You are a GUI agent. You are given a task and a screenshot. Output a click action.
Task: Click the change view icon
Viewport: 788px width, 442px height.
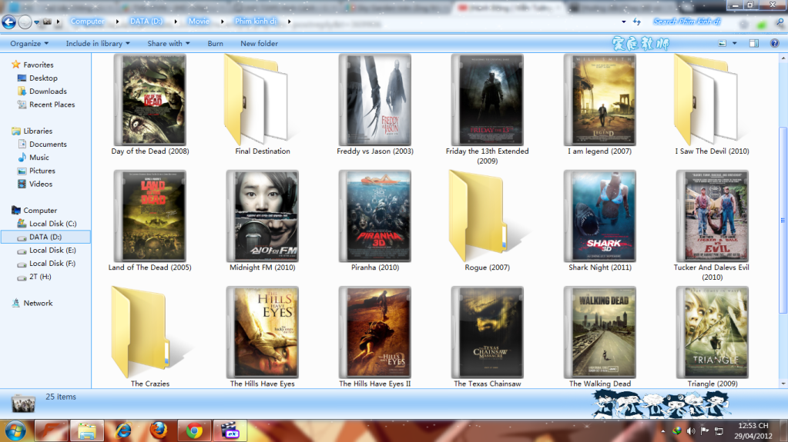[723, 43]
